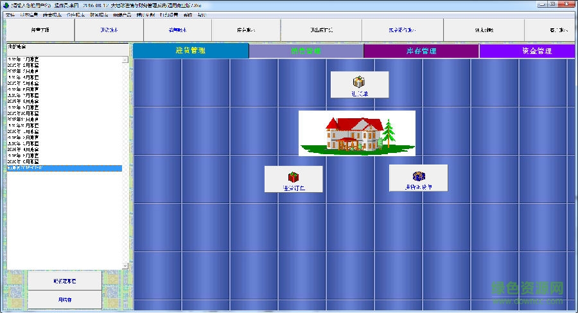Open the 进货订单 red gift box icon

293,179
